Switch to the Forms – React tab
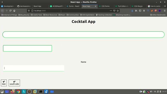Viewport: 167px width, 94px height. [73, 6]
